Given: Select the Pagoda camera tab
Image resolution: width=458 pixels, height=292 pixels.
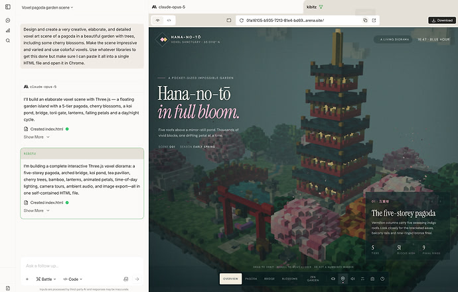Looking at the screenshot, I should (251, 279).
